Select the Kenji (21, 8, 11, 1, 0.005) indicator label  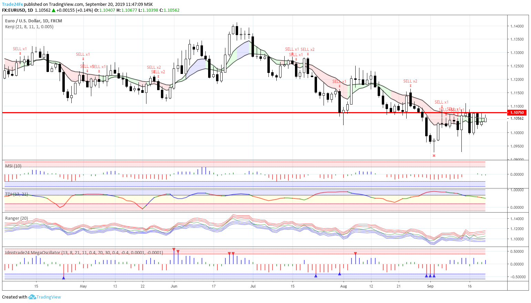tap(29, 26)
